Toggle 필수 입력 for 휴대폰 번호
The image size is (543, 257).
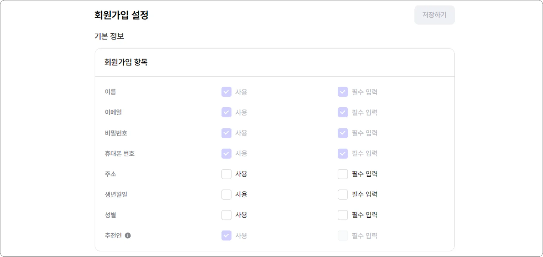pyautogui.click(x=343, y=154)
